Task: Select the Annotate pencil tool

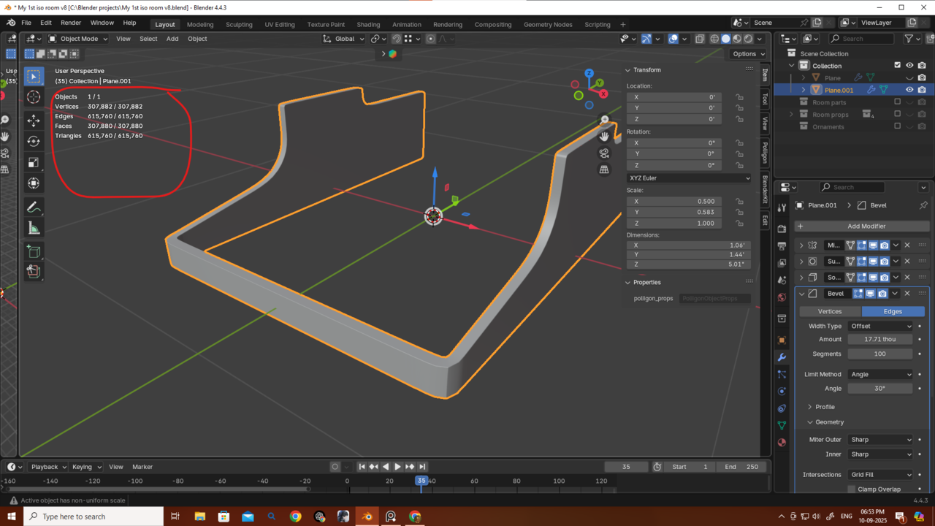Action: click(34, 207)
